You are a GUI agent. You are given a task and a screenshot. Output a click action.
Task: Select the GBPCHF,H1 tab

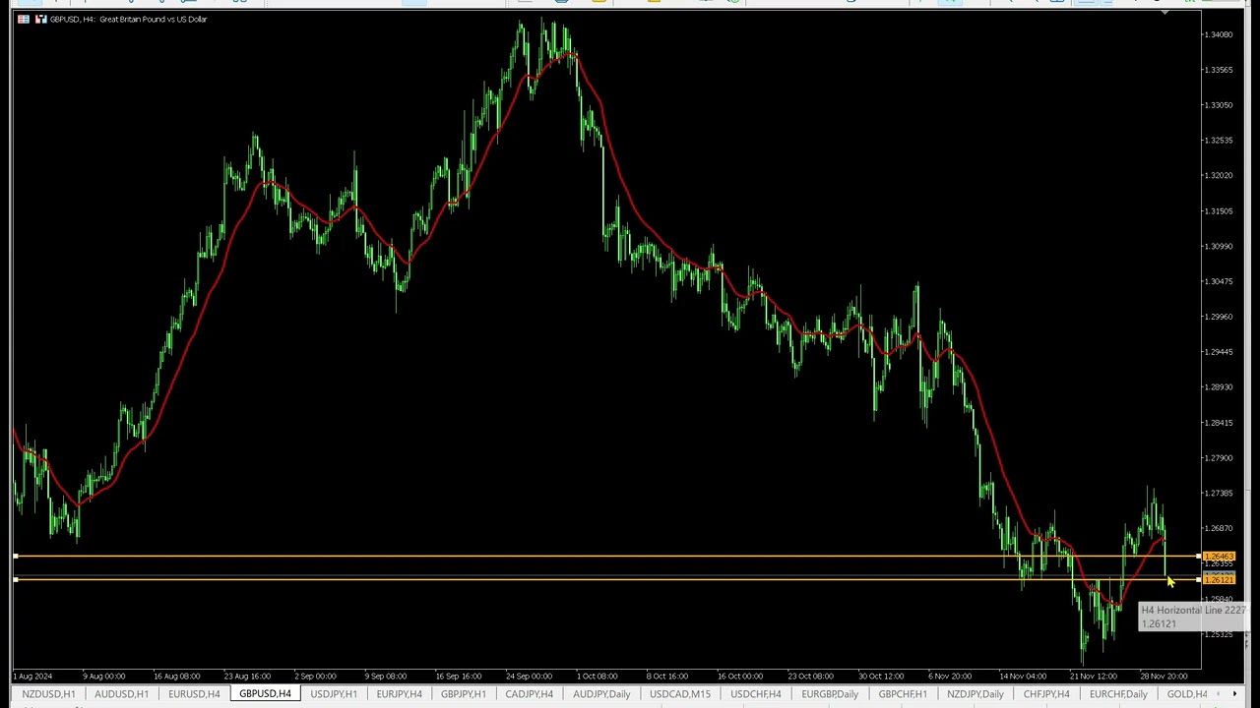903,694
